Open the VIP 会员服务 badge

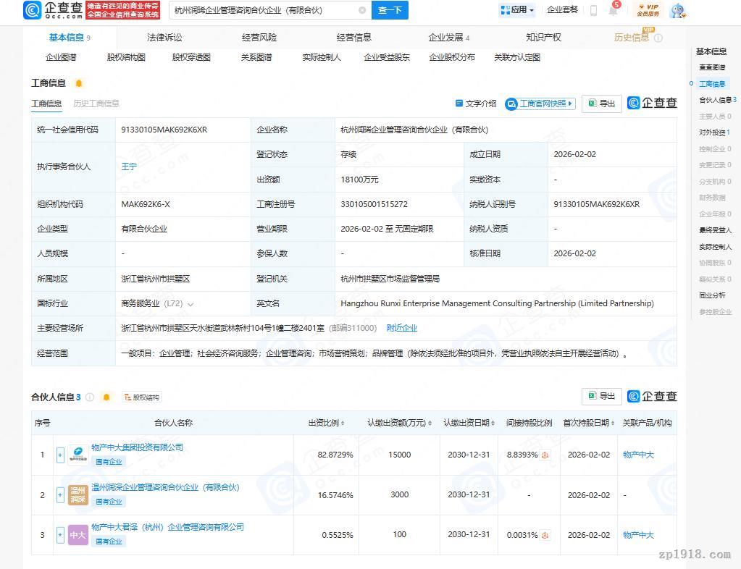point(648,10)
